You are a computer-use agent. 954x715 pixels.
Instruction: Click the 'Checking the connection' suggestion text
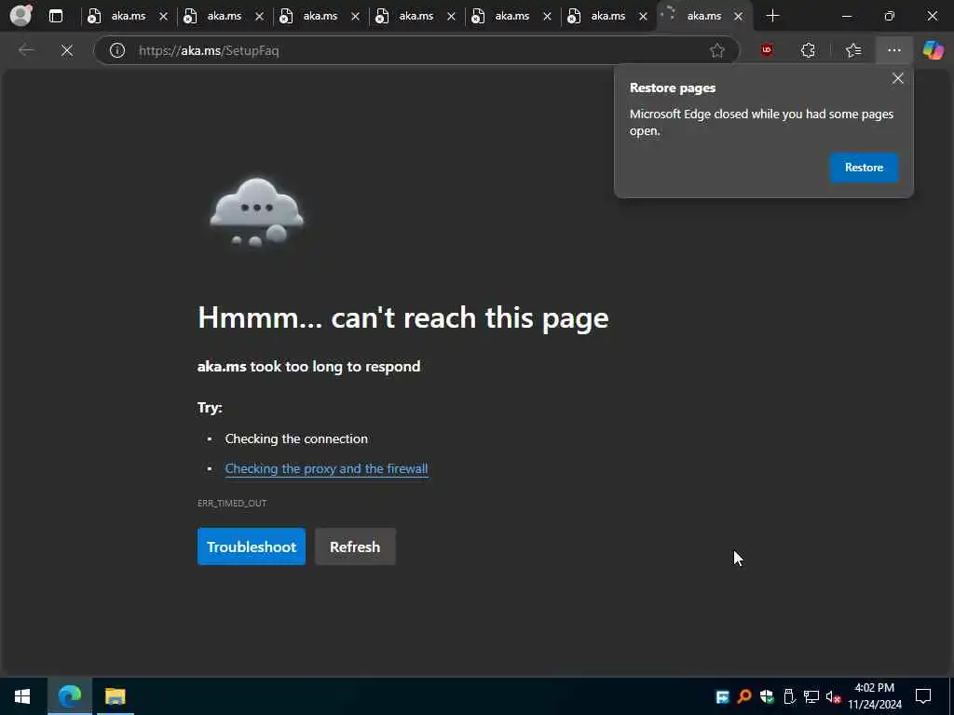click(x=296, y=439)
